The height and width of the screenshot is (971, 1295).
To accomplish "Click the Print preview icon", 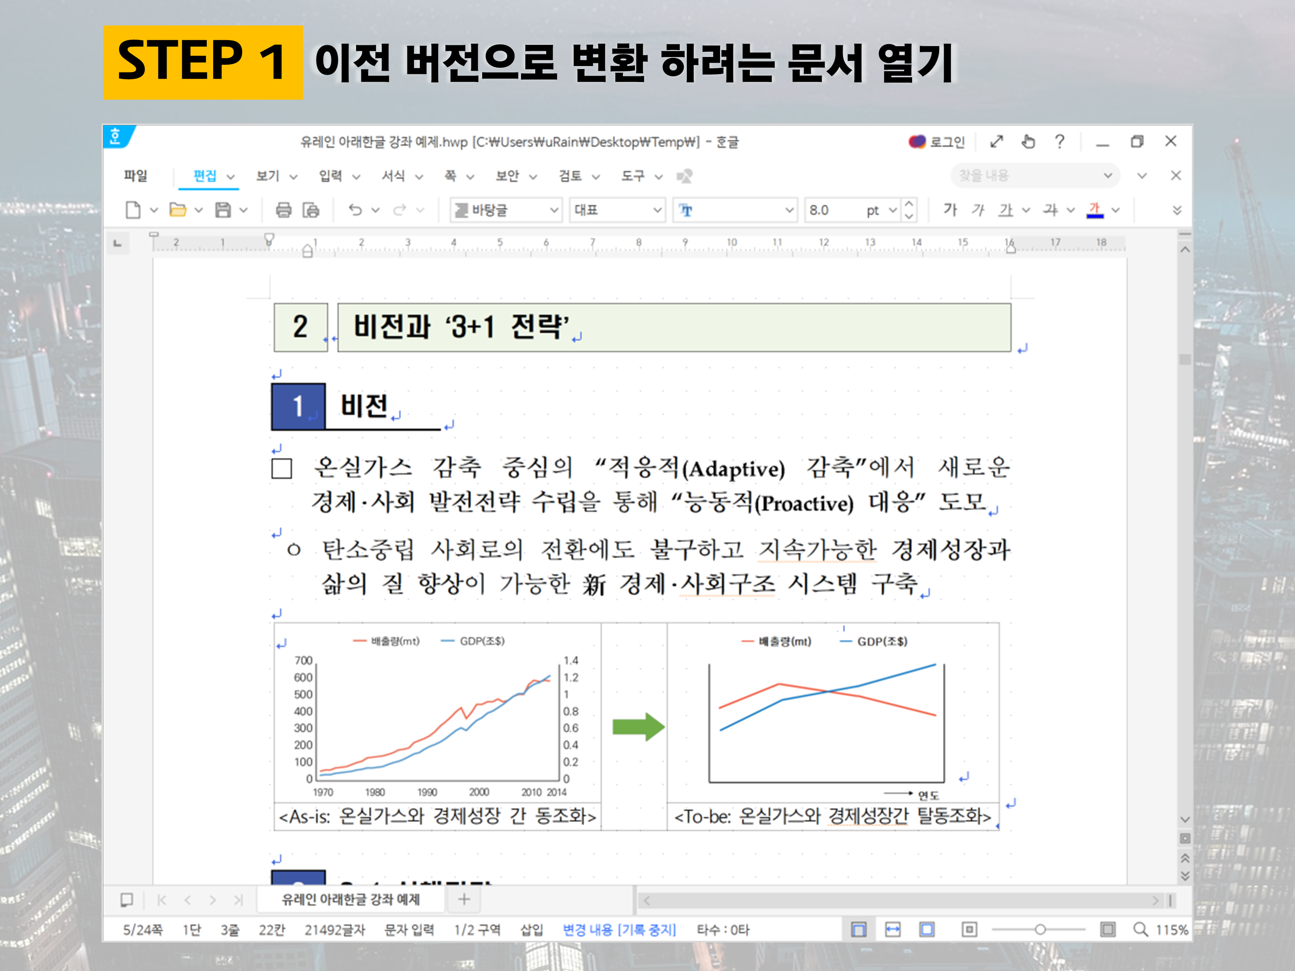I will click(311, 210).
